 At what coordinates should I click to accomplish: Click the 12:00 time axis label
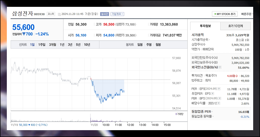pyautogui.click(x=130, y=125)
